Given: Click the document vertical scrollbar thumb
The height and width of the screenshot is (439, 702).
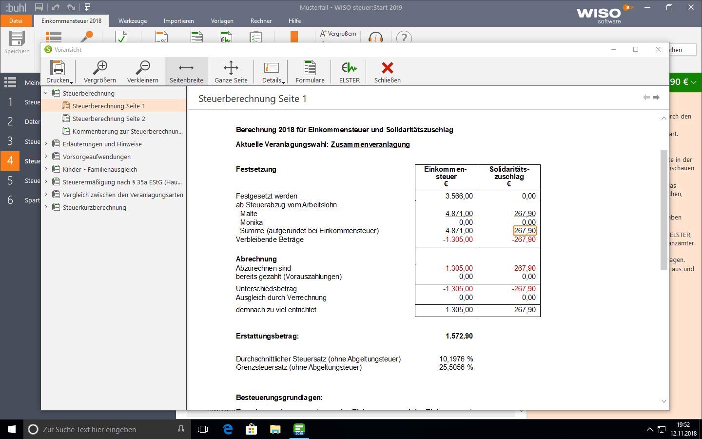Looking at the screenshot, I should pyautogui.click(x=663, y=209).
